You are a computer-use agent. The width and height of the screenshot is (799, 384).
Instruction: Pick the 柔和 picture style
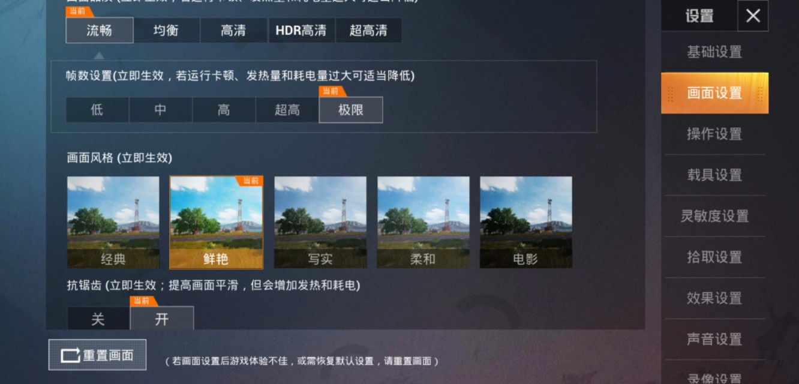point(423,222)
